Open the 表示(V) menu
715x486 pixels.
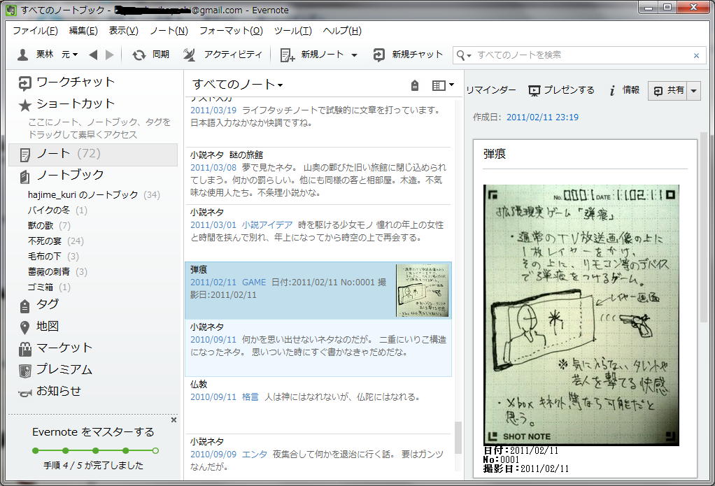click(x=123, y=31)
